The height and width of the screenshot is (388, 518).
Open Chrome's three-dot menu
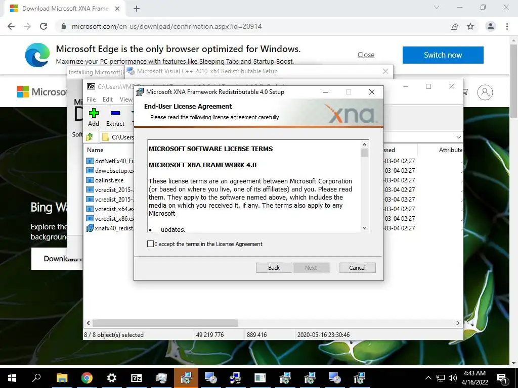[x=507, y=26]
